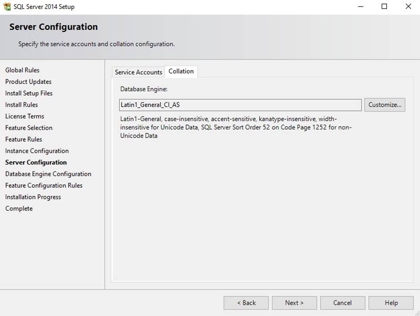Click the Database Engine collation text field
This screenshot has height=316, width=420.
pos(240,105)
